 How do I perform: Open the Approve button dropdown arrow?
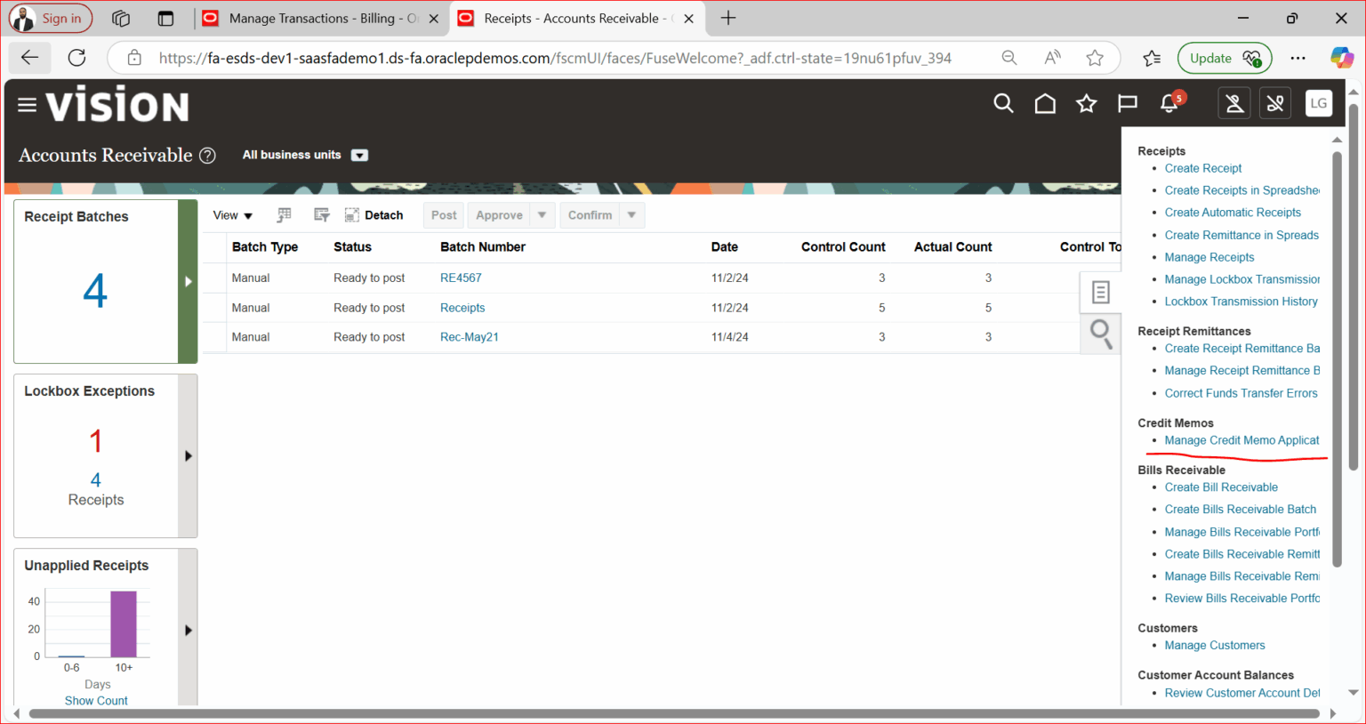pos(542,214)
